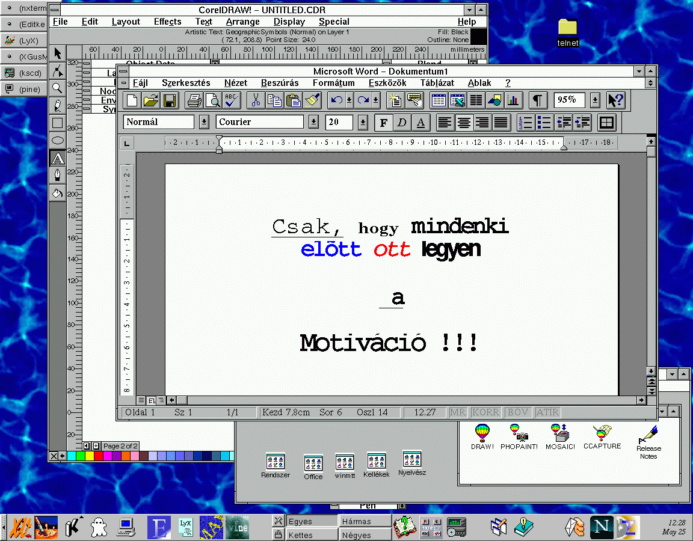Viewport: 693px width, 541px height.
Task: Expand the Normál style dropdown
Action: click(x=204, y=123)
